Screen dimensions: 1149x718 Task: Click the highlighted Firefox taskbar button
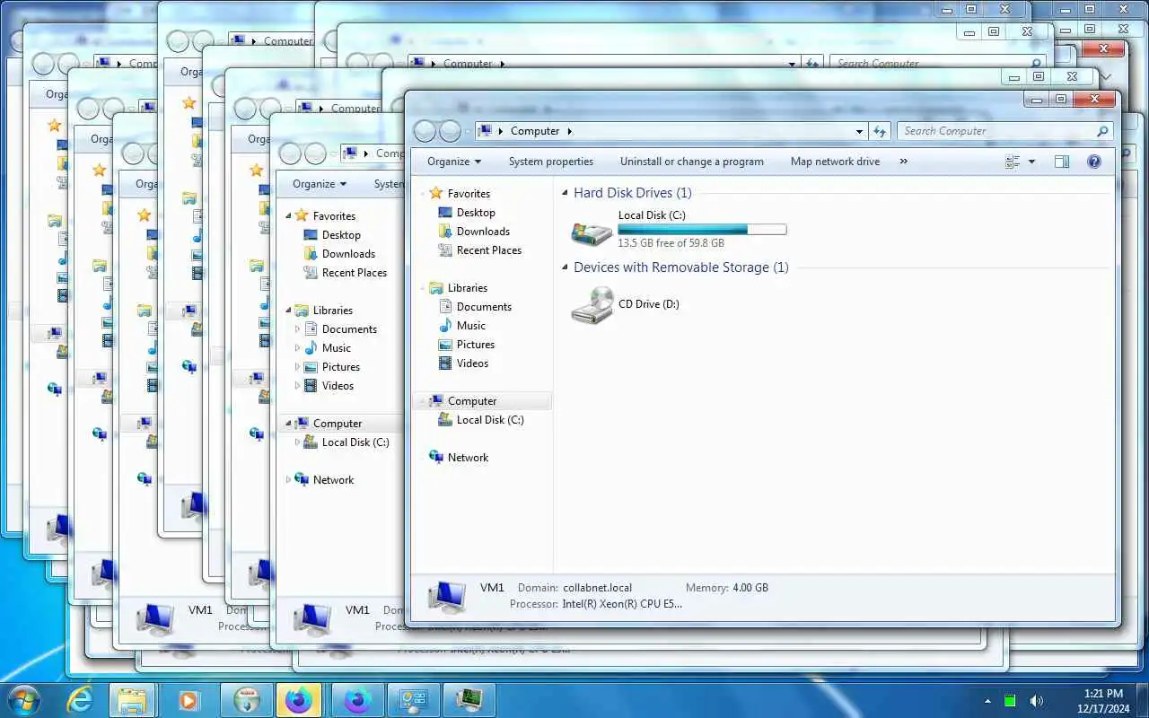[299, 700]
